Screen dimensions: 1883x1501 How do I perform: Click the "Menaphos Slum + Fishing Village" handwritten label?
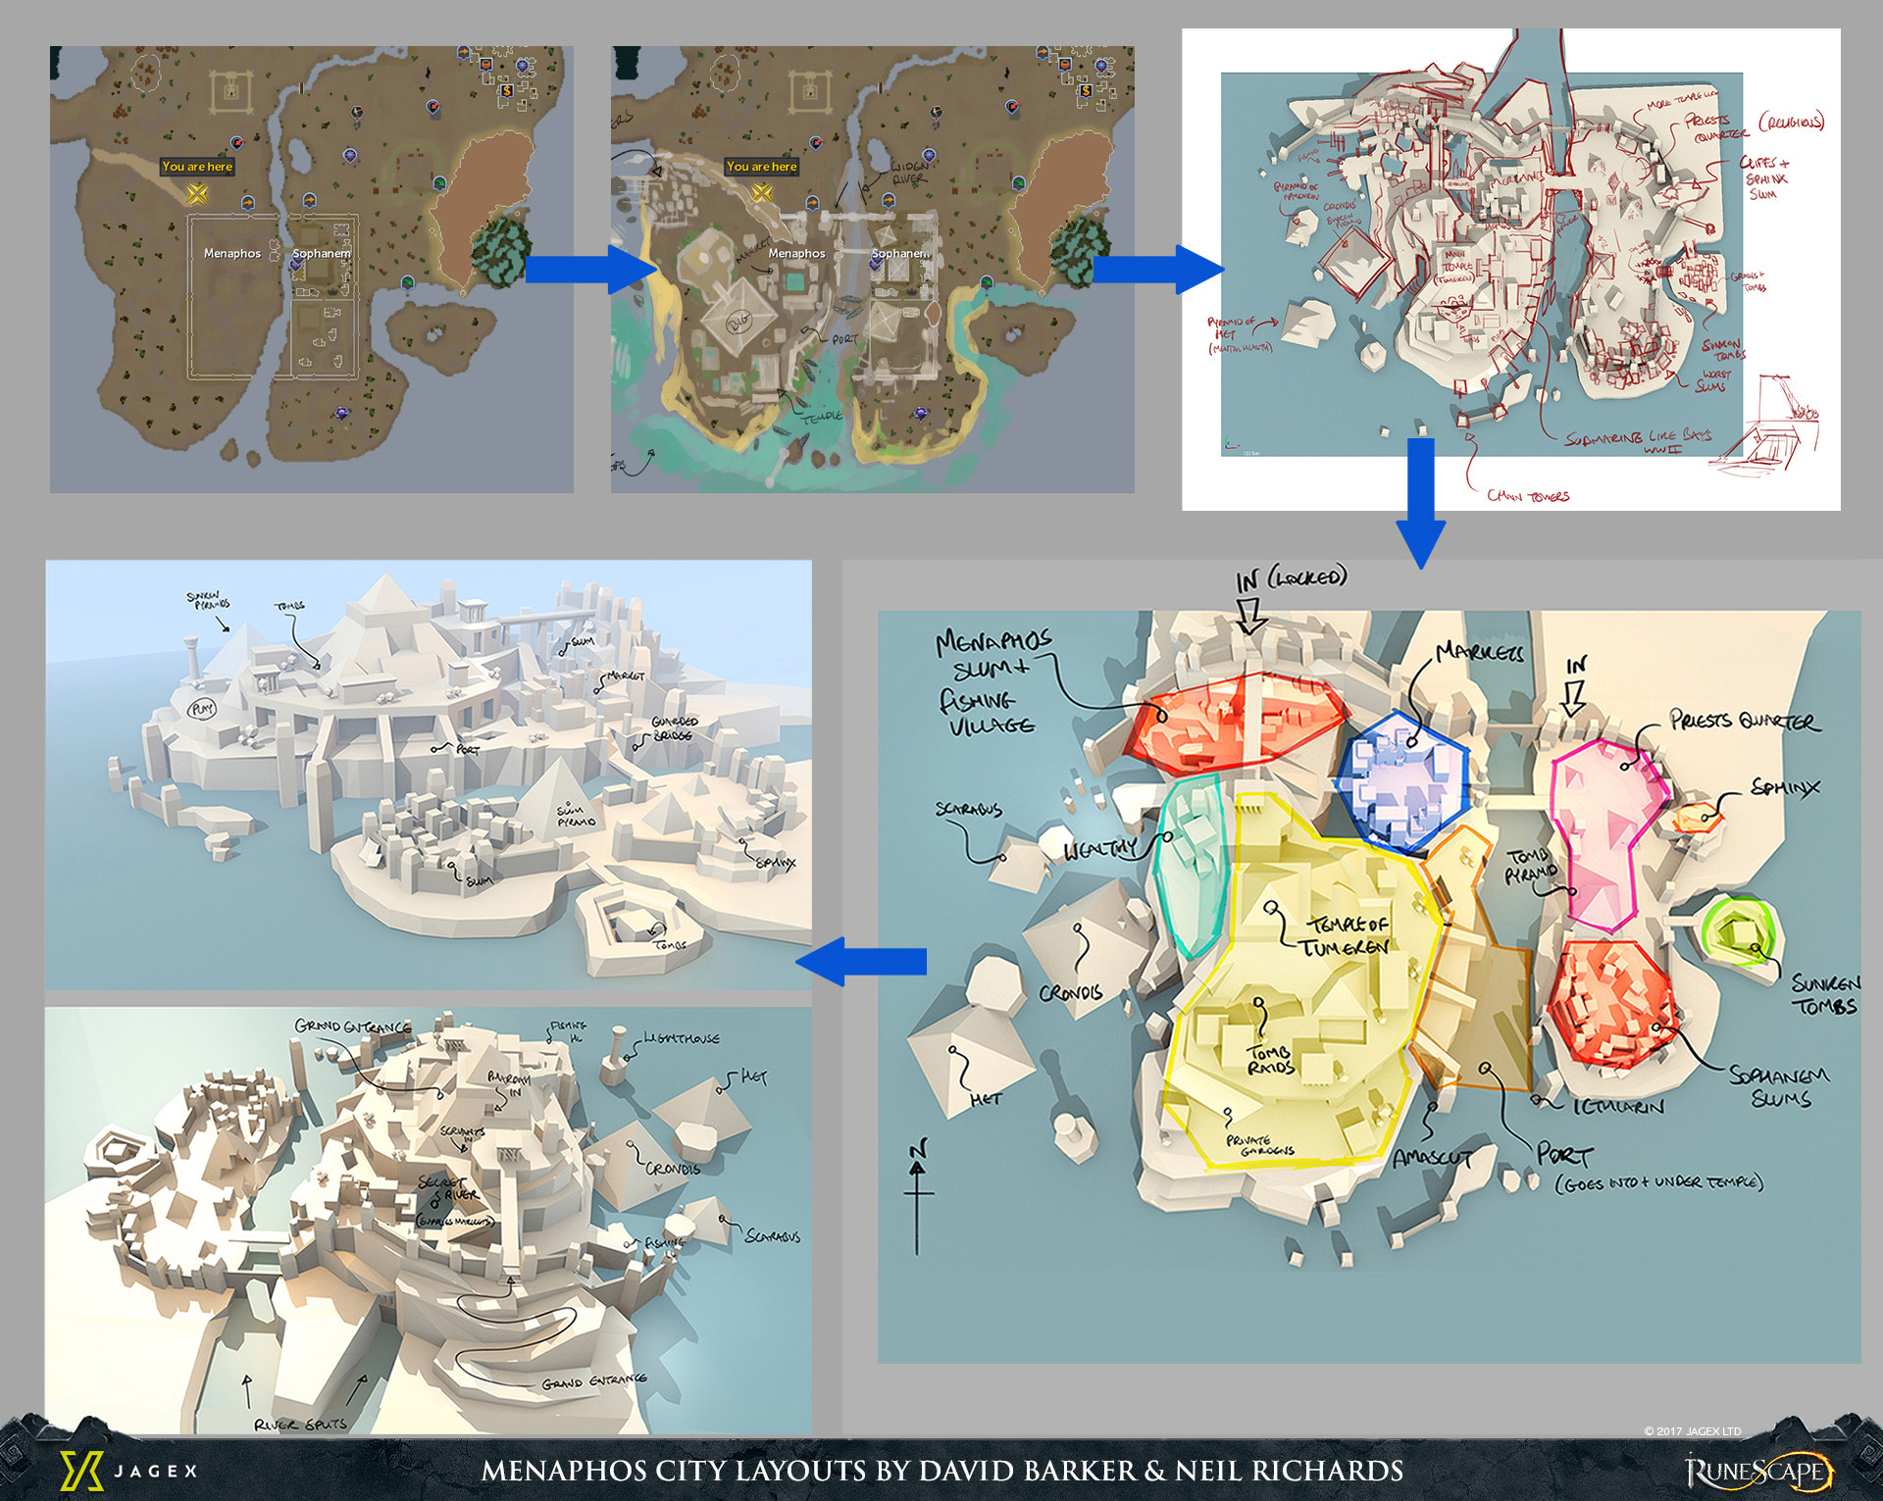(992, 683)
